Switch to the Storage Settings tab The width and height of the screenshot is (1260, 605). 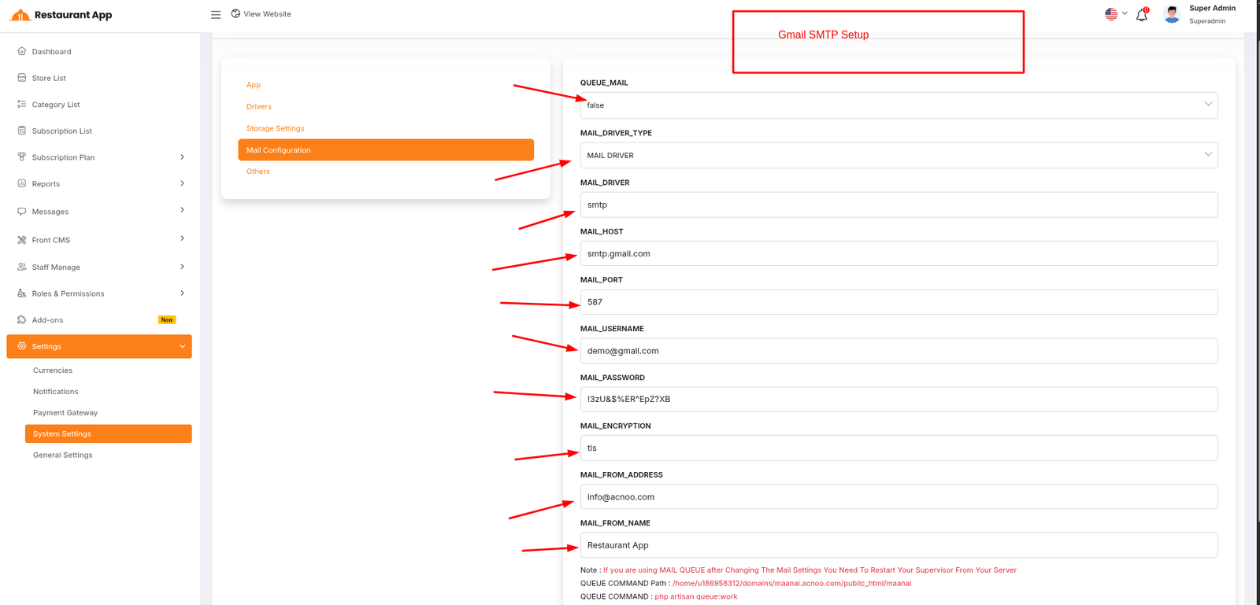275,128
